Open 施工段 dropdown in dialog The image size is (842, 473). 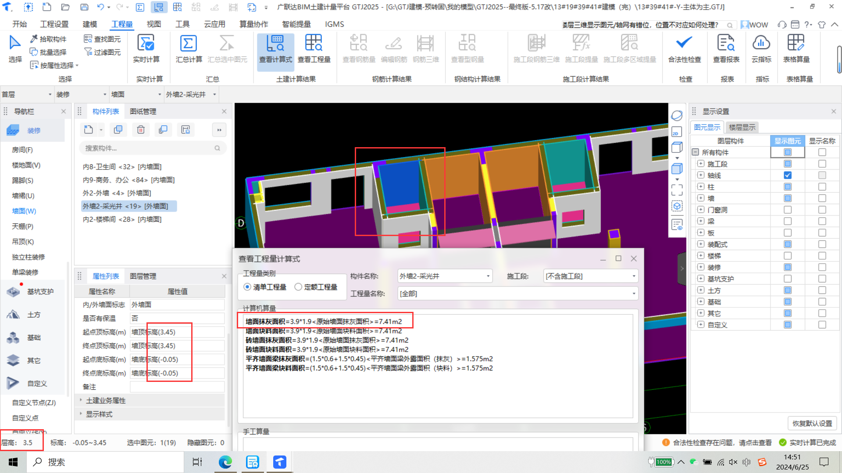pyautogui.click(x=590, y=276)
